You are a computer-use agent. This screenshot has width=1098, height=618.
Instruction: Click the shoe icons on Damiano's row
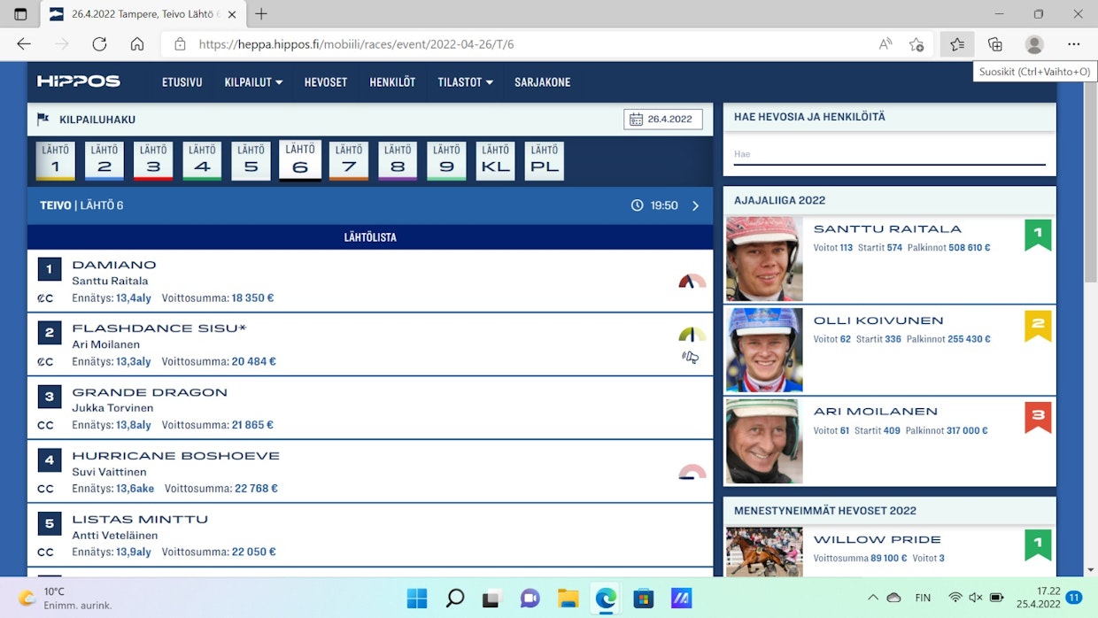[45, 298]
